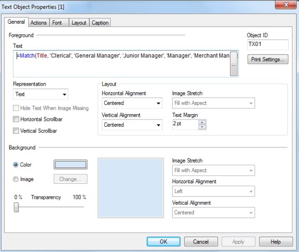The height and width of the screenshot is (252, 299).
Task: Click the background color swatch
Action: point(70,164)
